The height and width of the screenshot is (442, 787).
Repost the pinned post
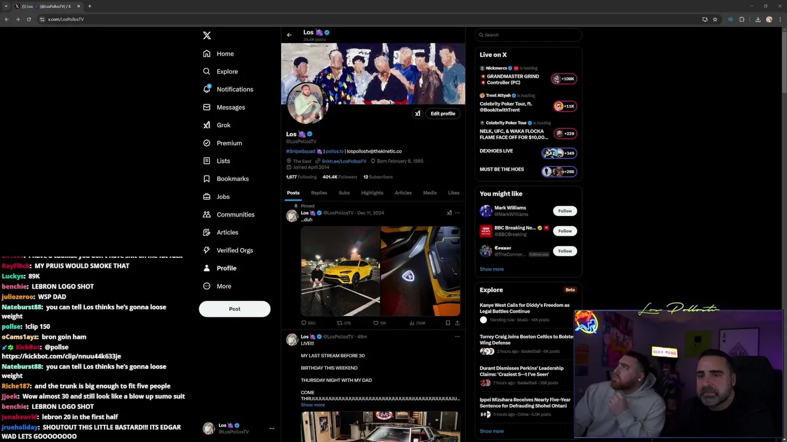pos(344,323)
